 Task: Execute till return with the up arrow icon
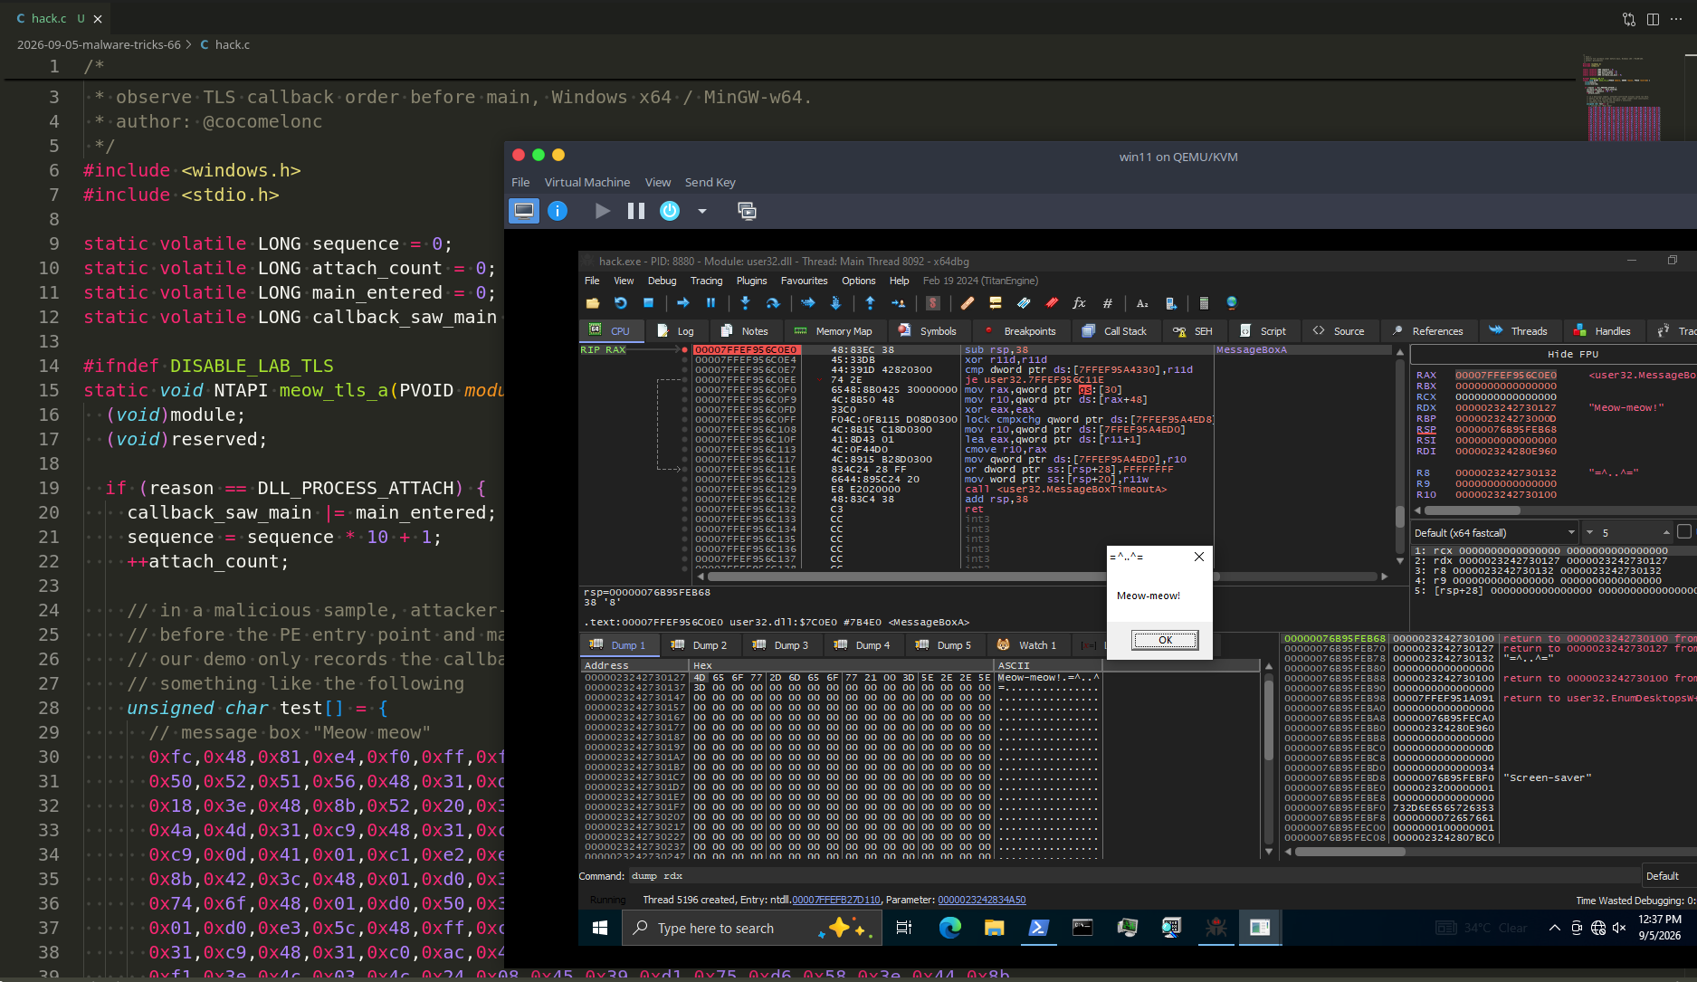click(870, 303)
